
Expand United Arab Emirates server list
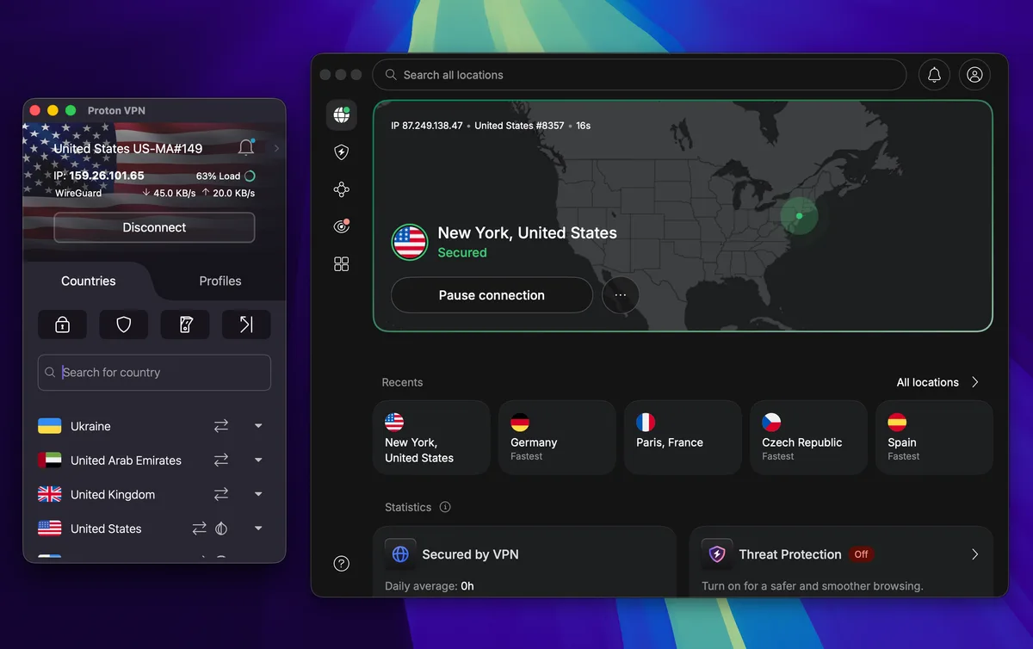258,460
